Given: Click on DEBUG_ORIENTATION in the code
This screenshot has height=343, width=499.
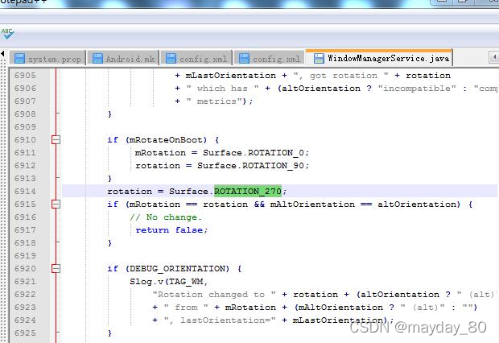Looking at the screenshot, I should (177, 268).
